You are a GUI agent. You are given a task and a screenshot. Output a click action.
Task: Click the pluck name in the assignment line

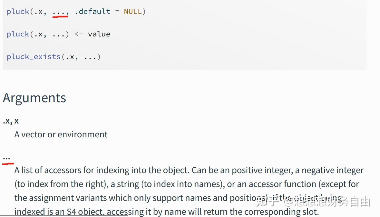coord(18,34)
